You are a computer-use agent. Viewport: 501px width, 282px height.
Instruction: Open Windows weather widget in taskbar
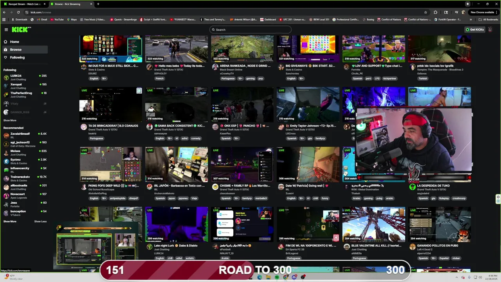(13, 277)
